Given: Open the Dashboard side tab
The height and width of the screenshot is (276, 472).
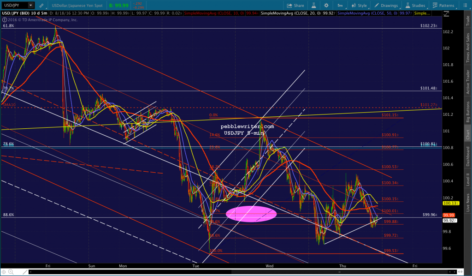Looking at the screenshot, I should (x=468, y=156).
